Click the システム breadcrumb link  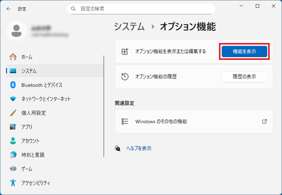click(x=129, y=27)
